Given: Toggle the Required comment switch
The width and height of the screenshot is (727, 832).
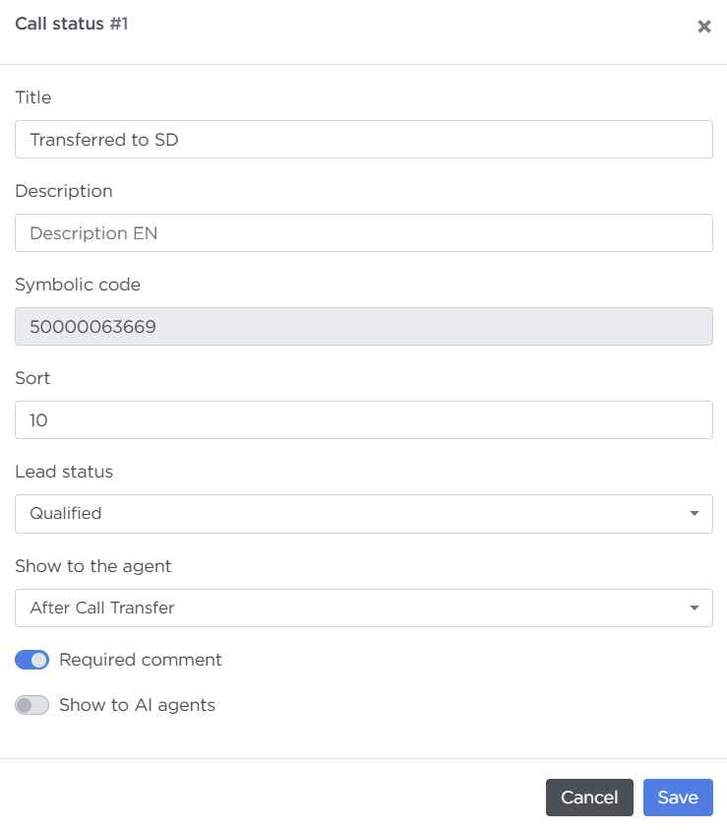Looking at the screenshot, I should pos(31,660).
